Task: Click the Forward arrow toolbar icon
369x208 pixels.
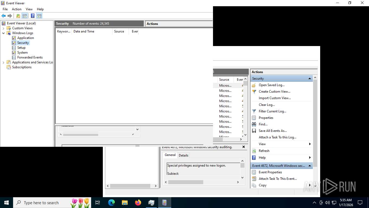Action: (x=10, y=16)
